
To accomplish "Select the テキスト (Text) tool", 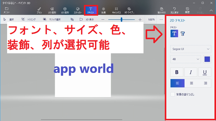I will (x=91, y=10).
